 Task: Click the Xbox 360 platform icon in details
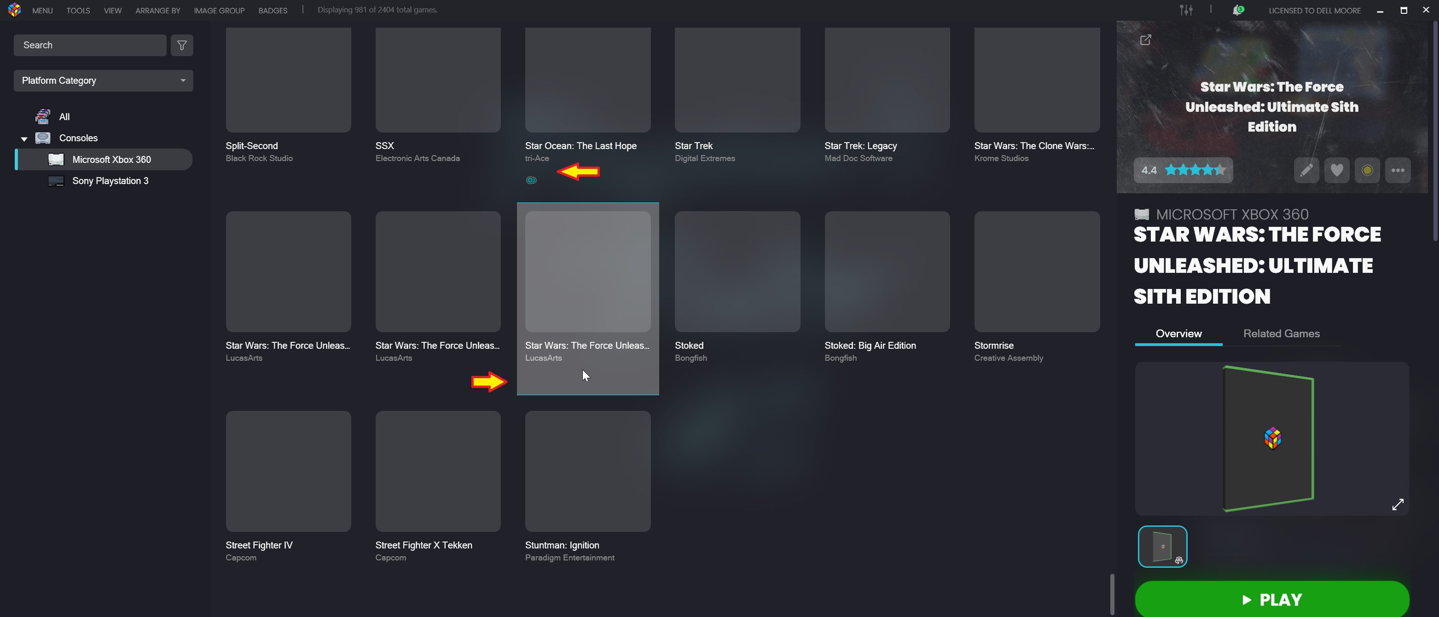click(x=1142, y=214)
